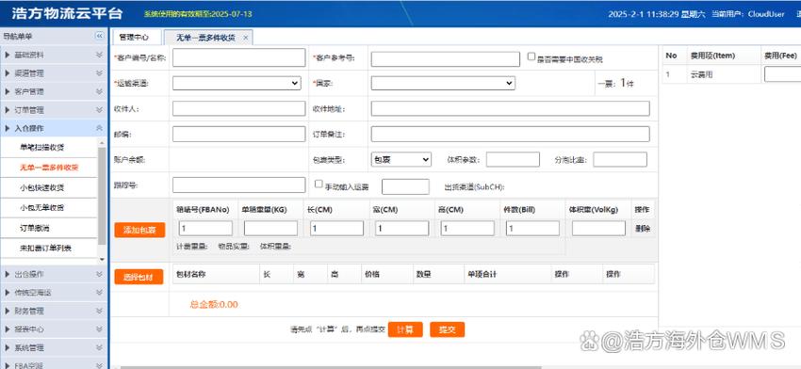Click 删除 in the package row
Image resolution: width=801 pixels, height=369 pixels.
click(x=643, y=229)
